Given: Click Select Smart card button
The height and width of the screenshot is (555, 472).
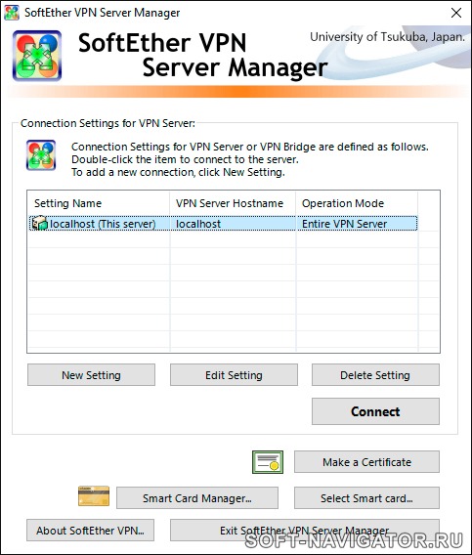Looking at the screenshot, I should coord(366,498).
